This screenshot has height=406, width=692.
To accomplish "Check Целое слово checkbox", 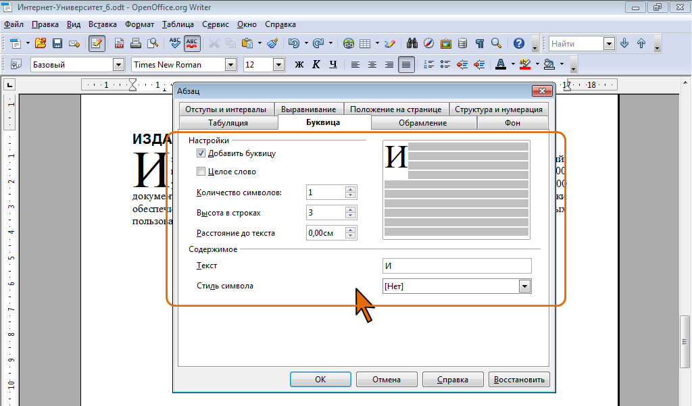I will (x=201, y=171).
